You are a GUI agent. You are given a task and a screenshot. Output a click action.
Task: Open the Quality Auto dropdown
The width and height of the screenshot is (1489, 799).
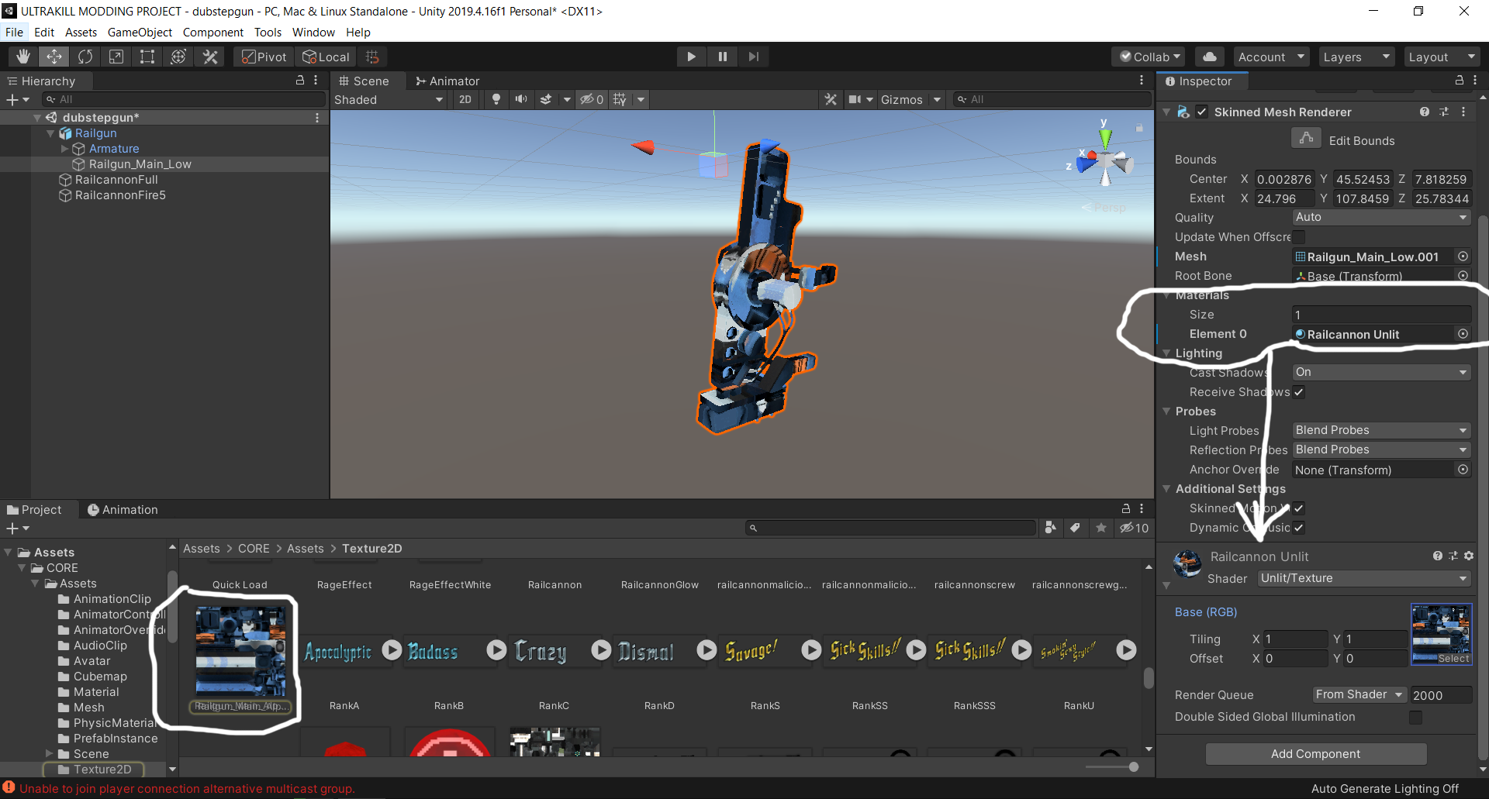[1381, 218]
